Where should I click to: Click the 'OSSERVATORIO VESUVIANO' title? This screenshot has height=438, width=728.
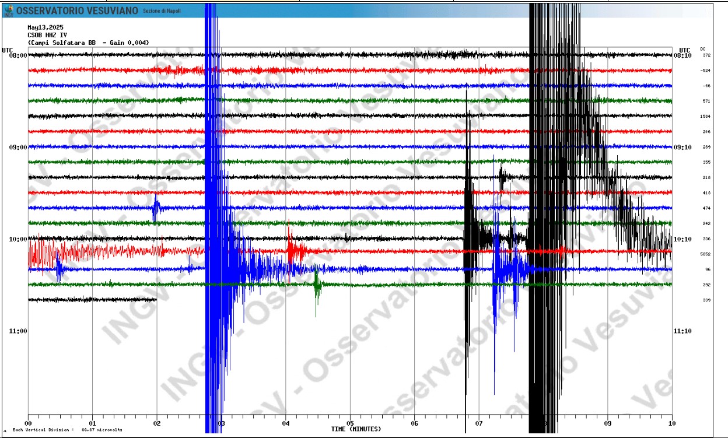click(78, 11)
